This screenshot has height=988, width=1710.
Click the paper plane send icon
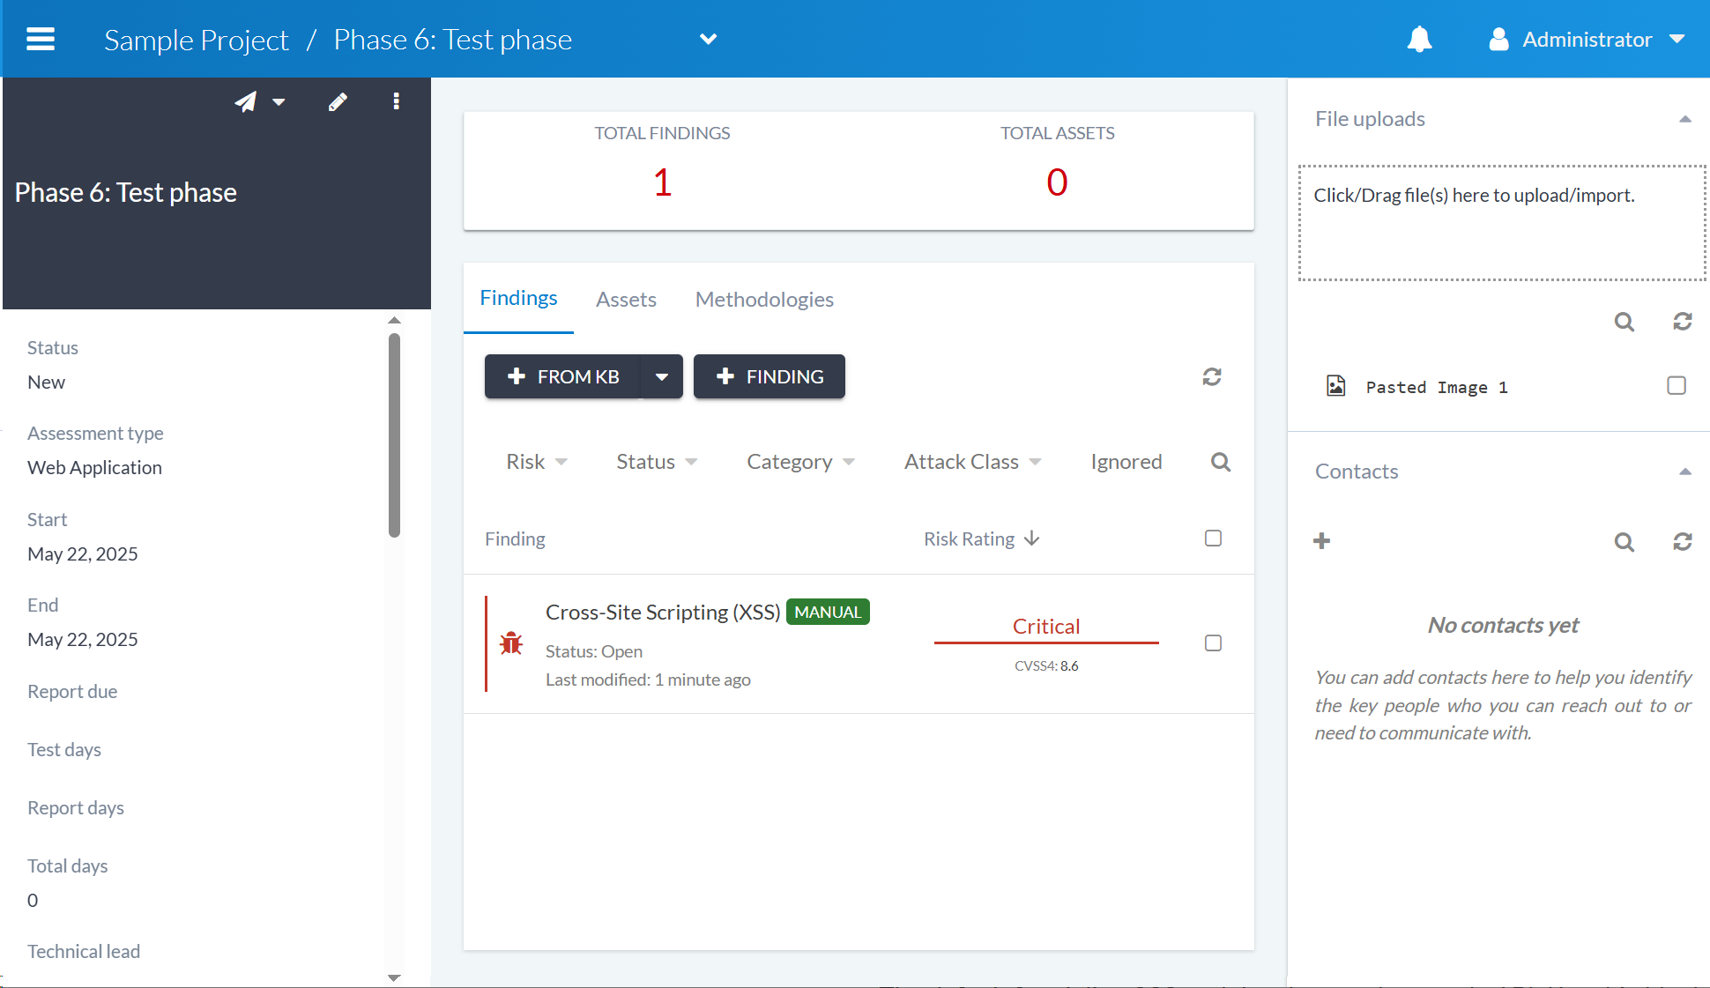coord(246,102)
